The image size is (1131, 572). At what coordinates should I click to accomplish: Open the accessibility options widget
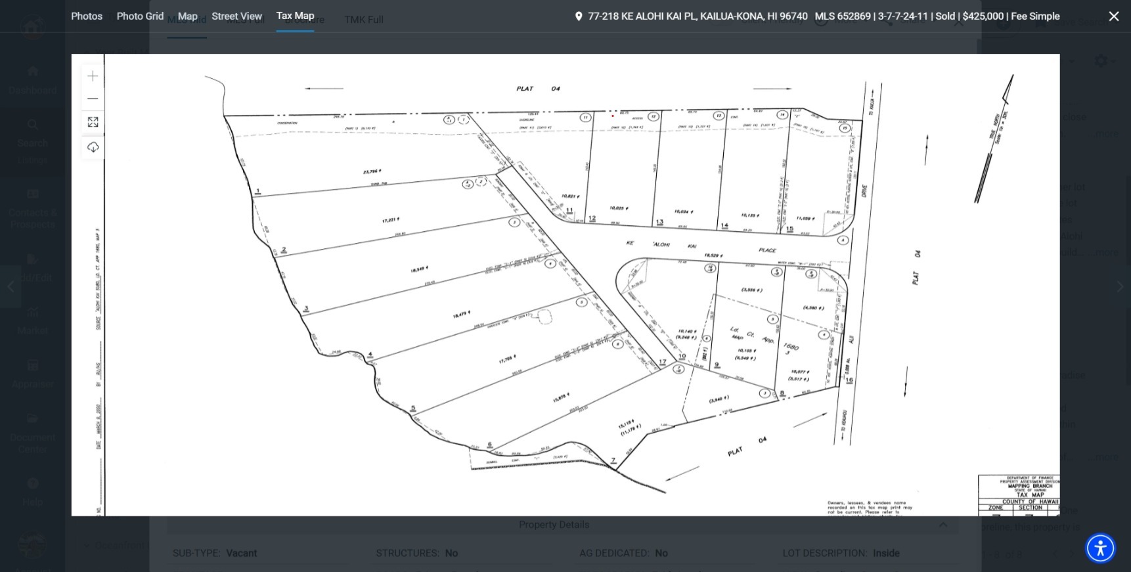(x=1100, y=548)
